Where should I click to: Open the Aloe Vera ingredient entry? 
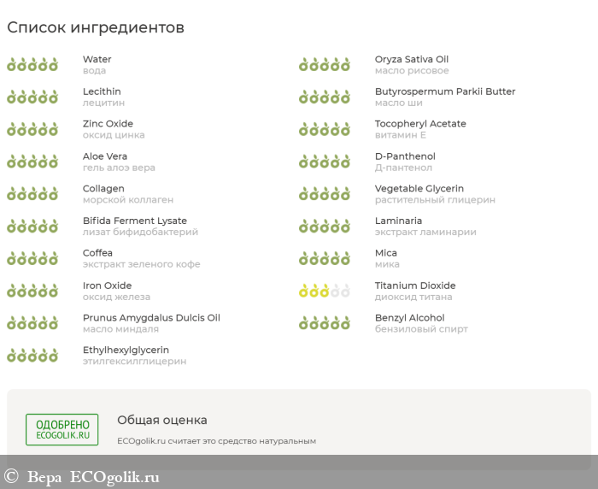105,156
